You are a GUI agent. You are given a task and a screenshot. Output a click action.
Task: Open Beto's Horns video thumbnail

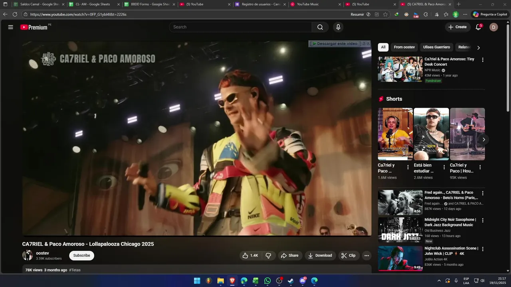(400, 202)
